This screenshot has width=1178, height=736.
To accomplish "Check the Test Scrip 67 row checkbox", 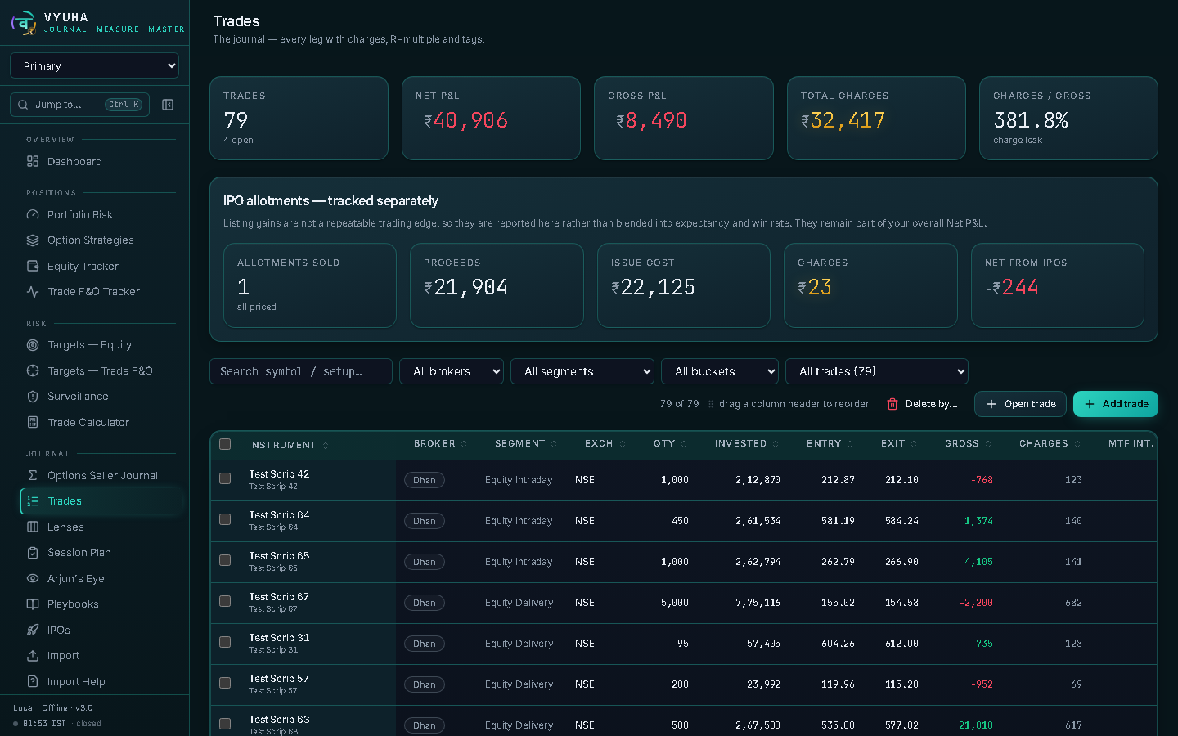I will tap(225, 601).
